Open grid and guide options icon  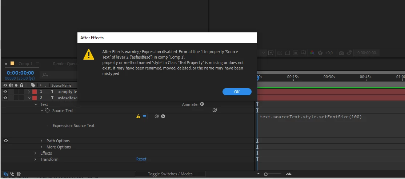(304, 53)
